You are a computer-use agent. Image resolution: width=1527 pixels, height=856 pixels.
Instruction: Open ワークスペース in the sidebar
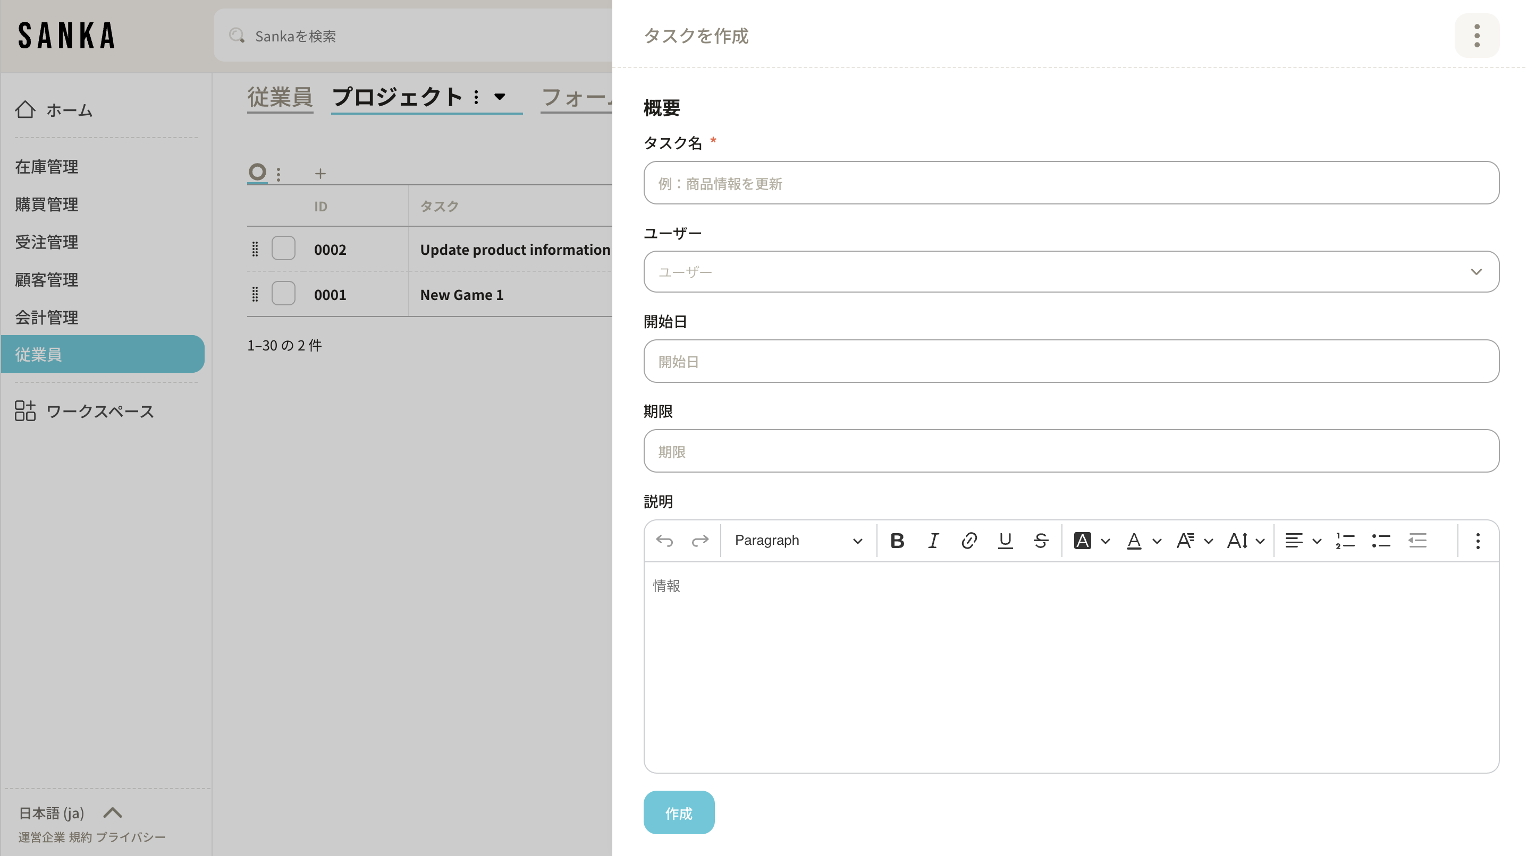coord(100,411)
